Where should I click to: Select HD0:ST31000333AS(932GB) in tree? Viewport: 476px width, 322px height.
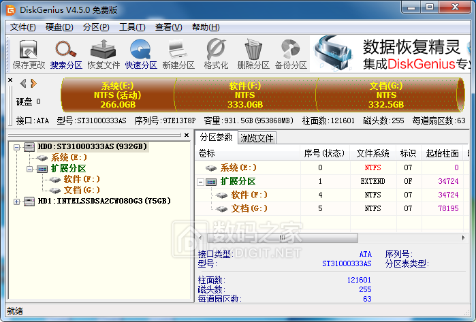[92, 146]
